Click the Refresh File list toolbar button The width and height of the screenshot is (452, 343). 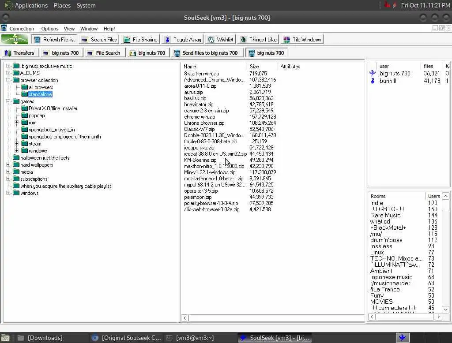[x=54, y=39]
